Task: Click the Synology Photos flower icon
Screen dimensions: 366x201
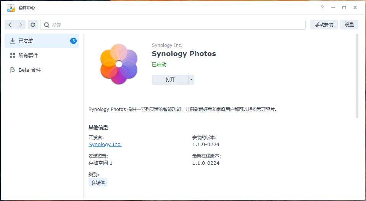Action: (x=119, y=64)
